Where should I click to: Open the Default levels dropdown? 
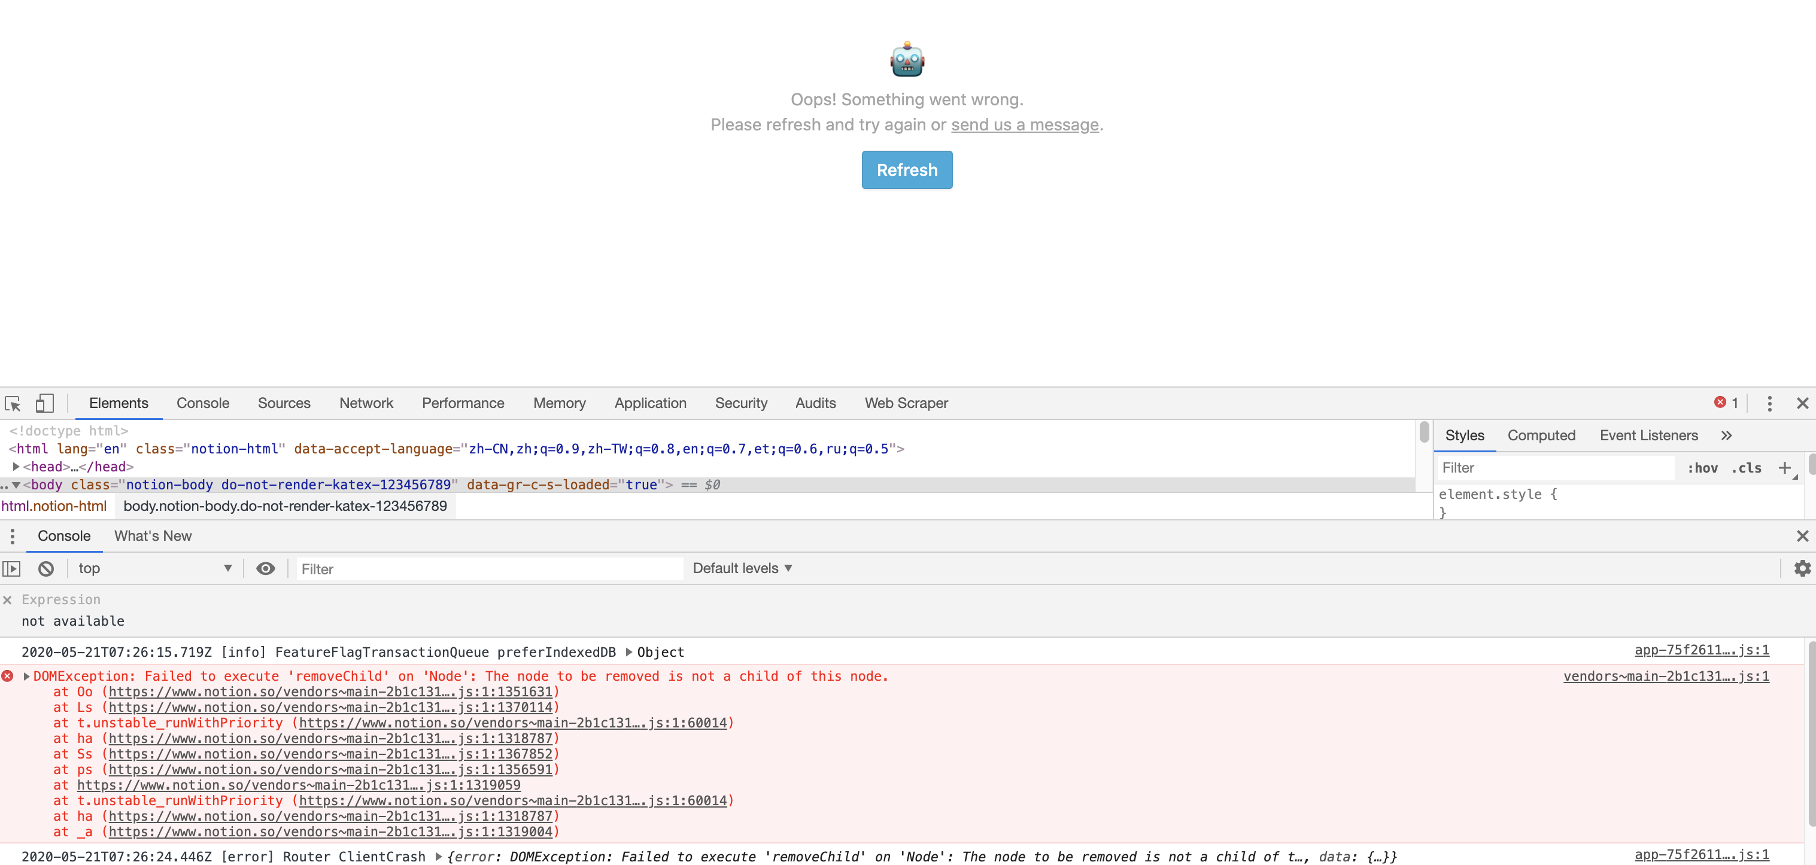click(742, 568)
